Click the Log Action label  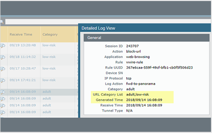tap(114, 84)
